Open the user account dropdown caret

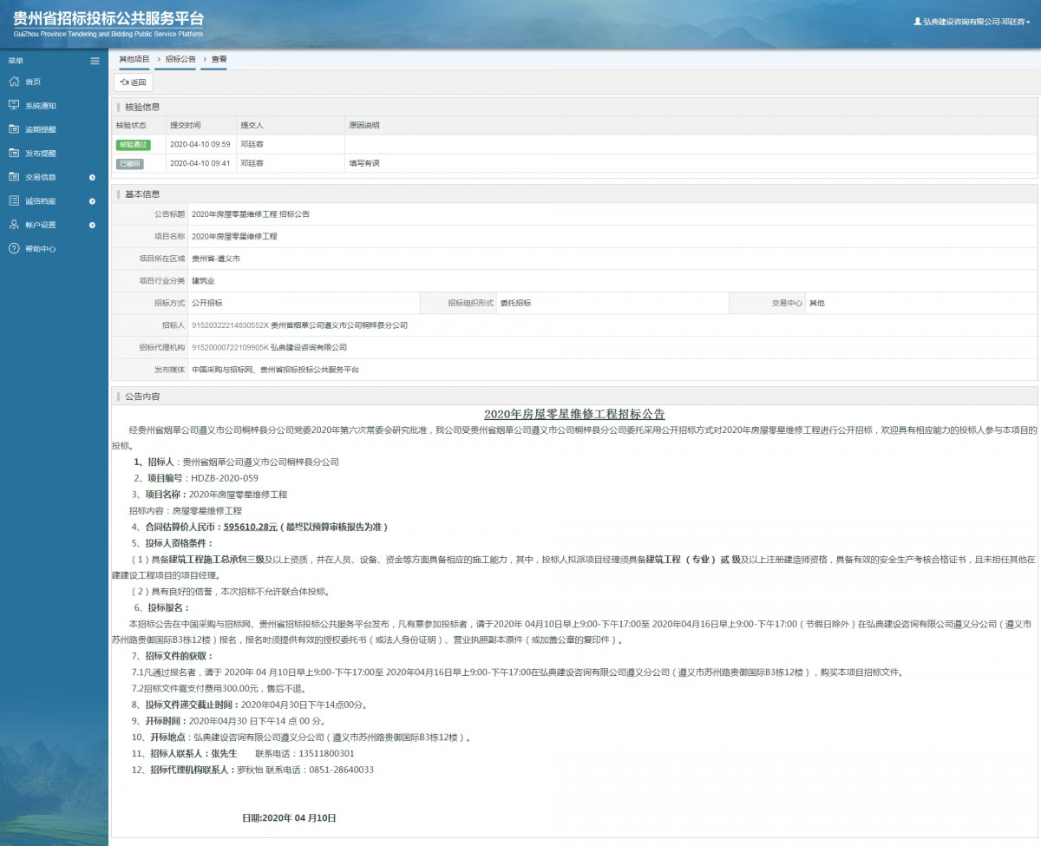[x=1028, y=22]
